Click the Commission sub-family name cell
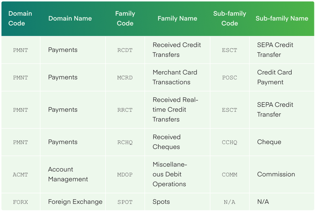Screen dimensions: 315x211 coord(276,174)
